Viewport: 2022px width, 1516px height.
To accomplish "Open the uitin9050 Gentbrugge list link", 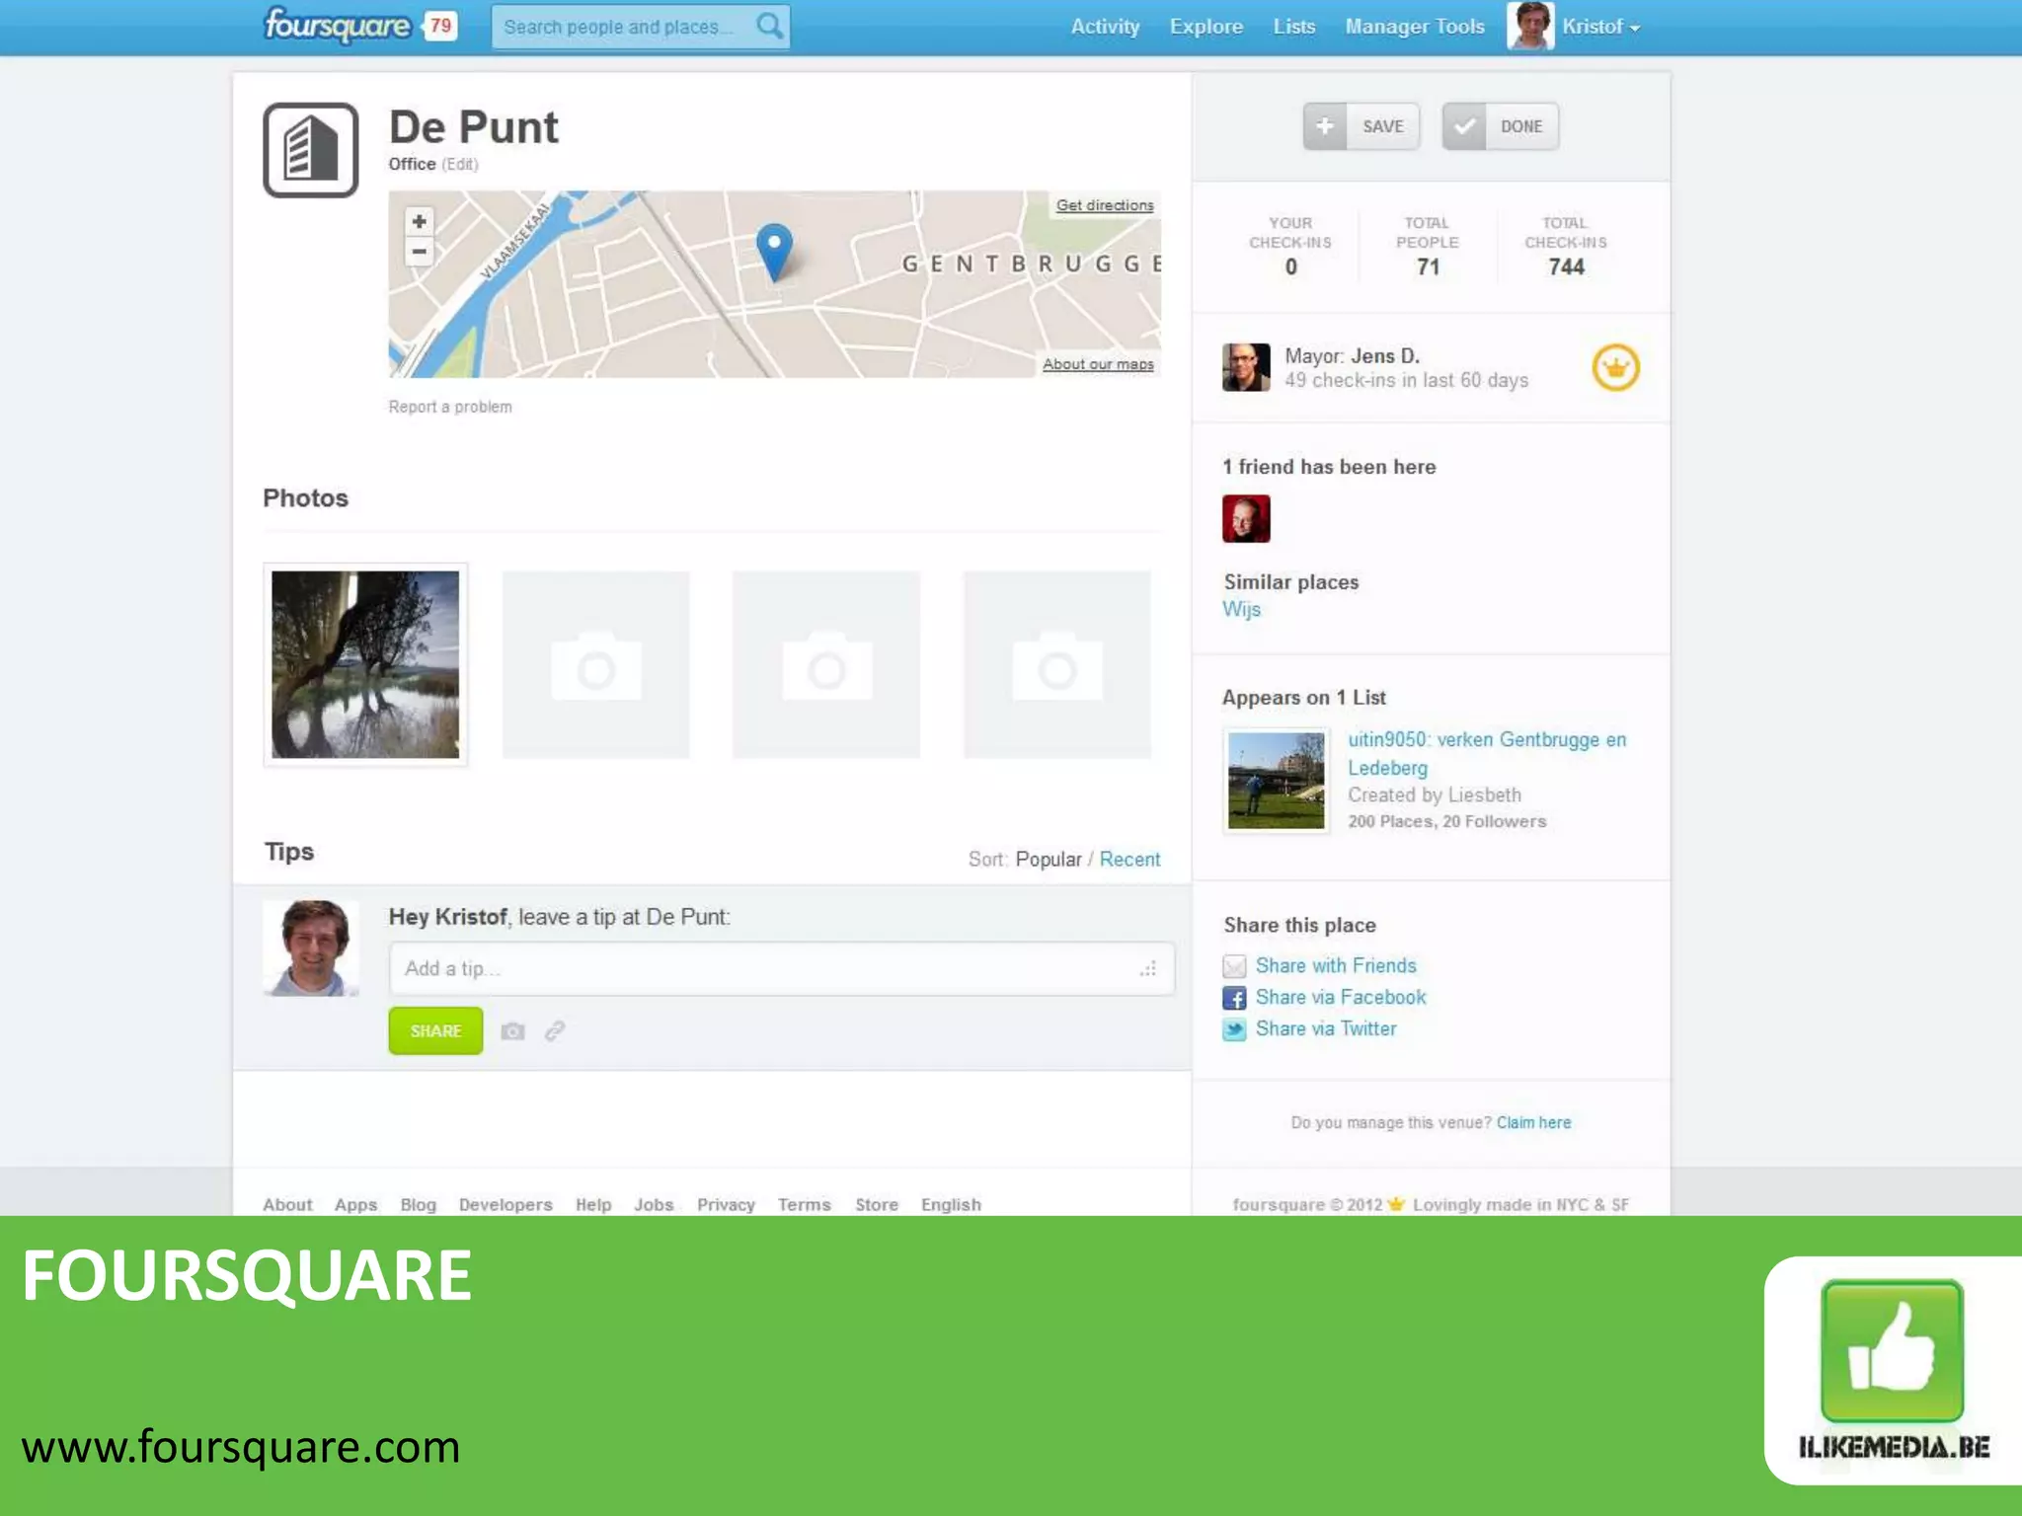I will [x=1487, y=753].
